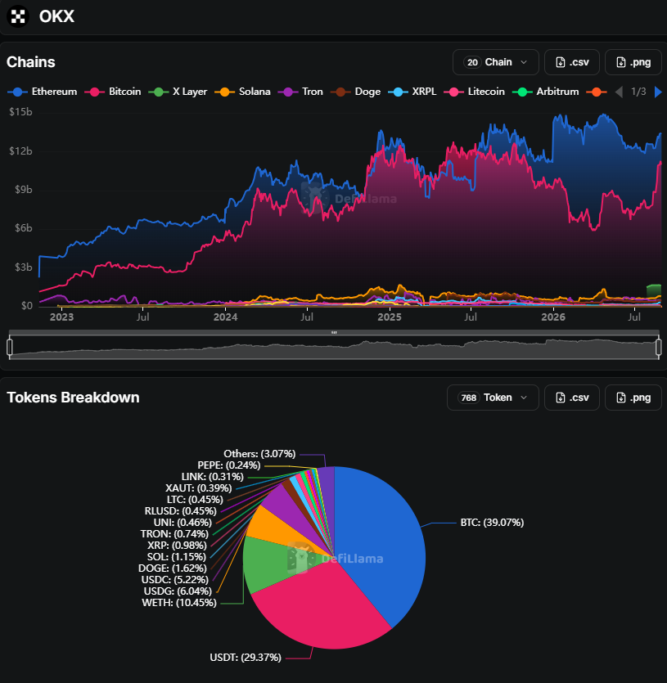Toggle Ethereum series in legend
The height and width of the screenshot is (683, 667).
[x=43, y=92]
